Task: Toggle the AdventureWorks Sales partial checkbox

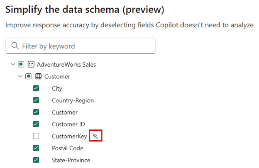Action: [x=21, y=65]
